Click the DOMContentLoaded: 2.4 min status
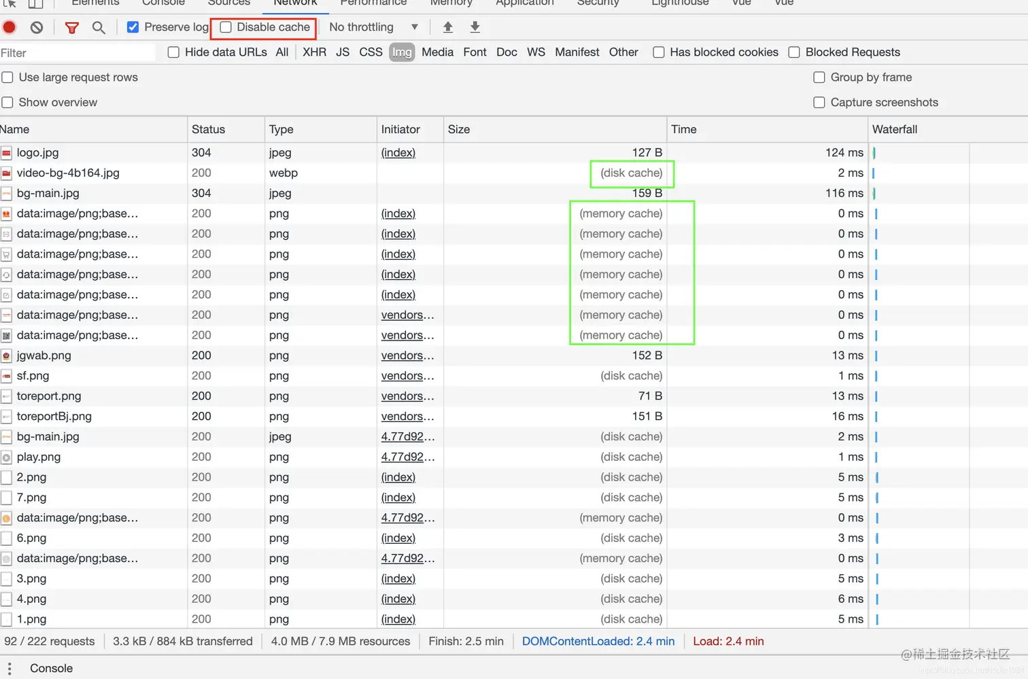Image resolution: width=1028 pixels, height=679 pixels. 598,642
